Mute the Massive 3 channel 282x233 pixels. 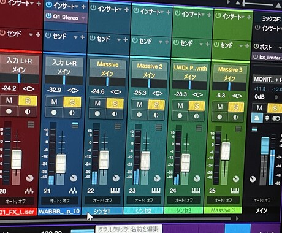pyautogui.click(x=220, y=107)
